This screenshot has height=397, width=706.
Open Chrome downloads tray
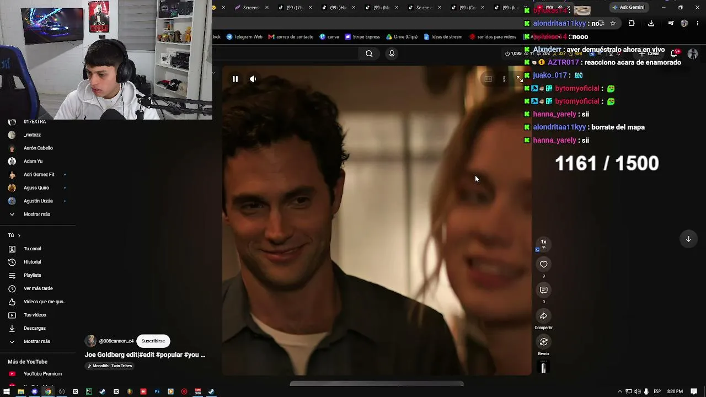[651, 23]
